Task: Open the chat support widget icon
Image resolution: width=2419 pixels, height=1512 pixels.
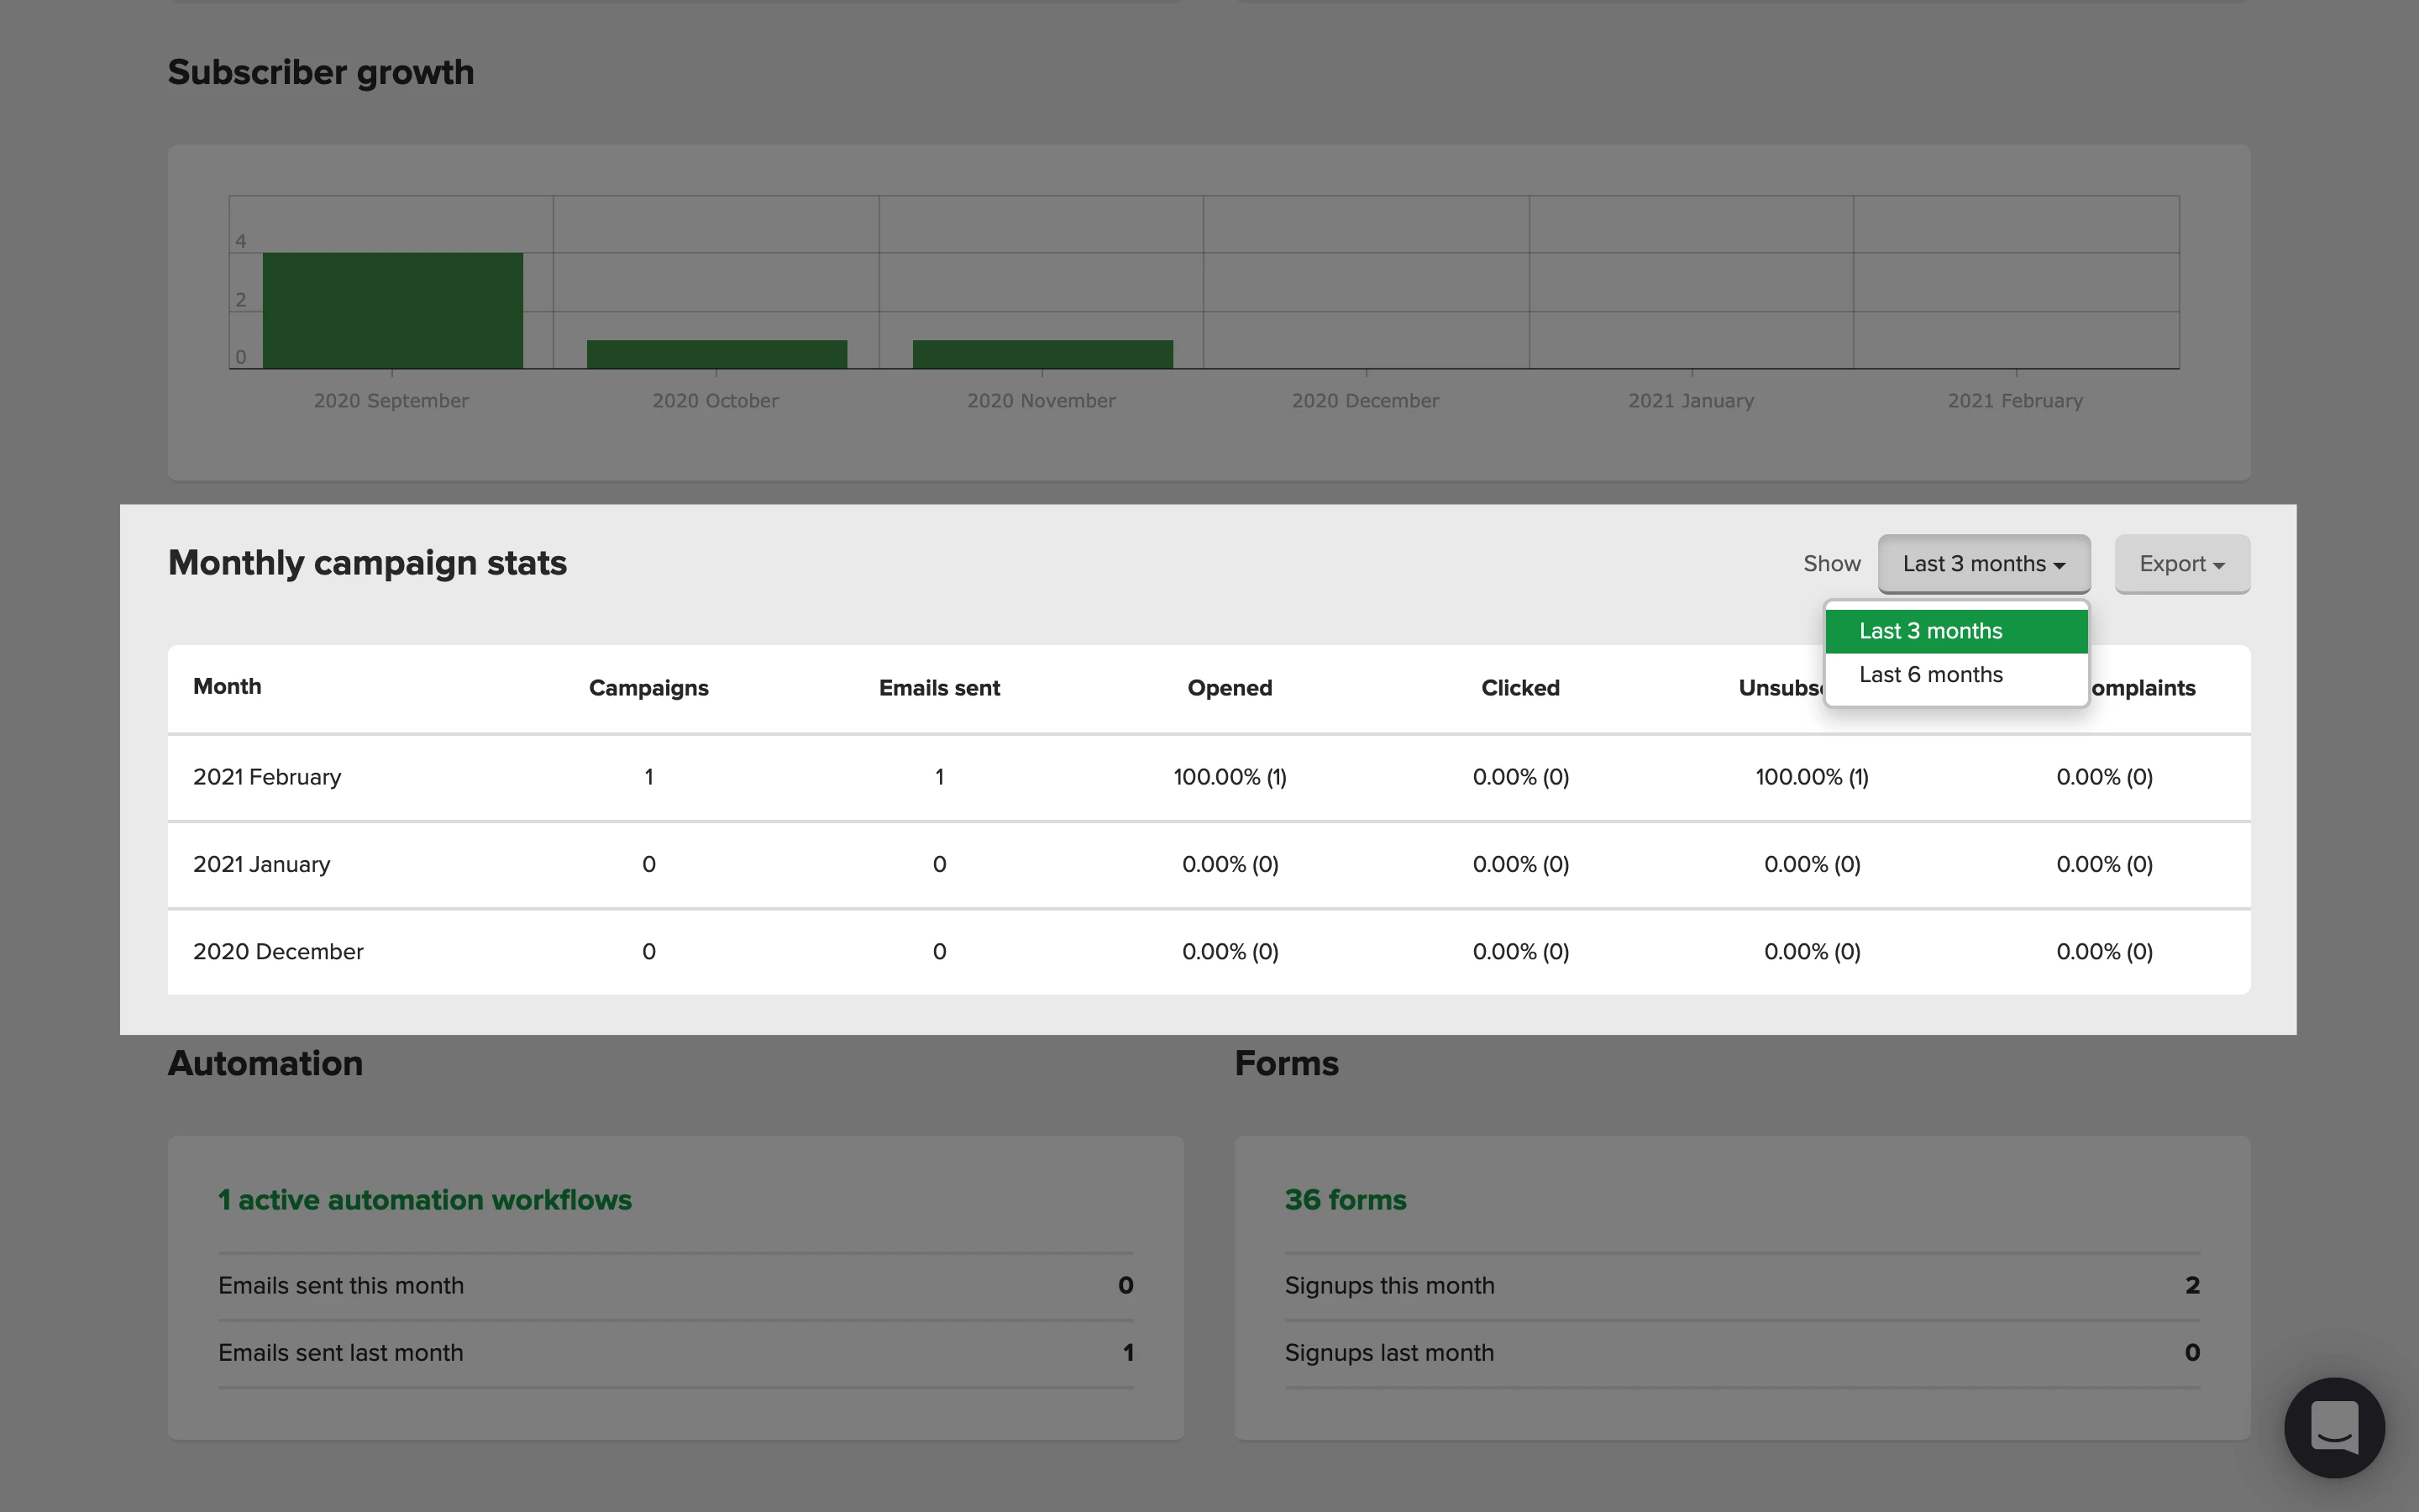Action: 2334,1427
